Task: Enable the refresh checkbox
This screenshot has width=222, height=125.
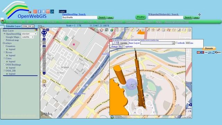Action: [177, 43]
